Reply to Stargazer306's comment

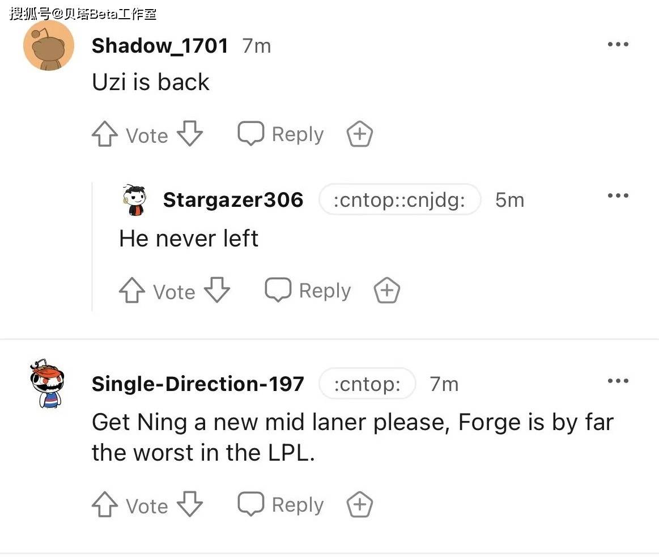click(x=308, y=290)
